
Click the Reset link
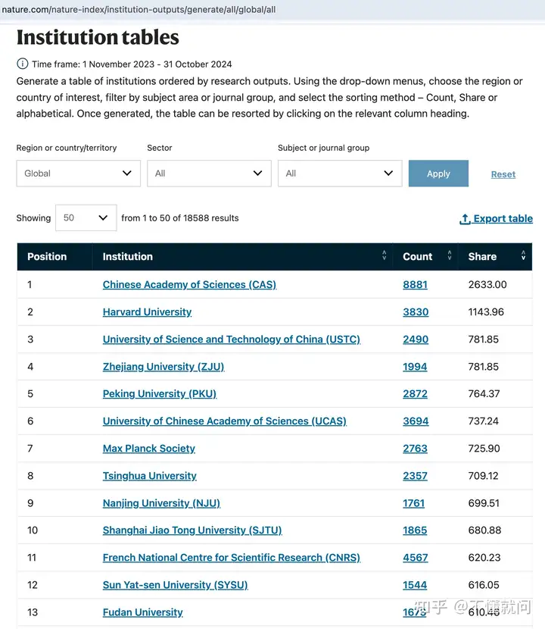tap(503, 174)
